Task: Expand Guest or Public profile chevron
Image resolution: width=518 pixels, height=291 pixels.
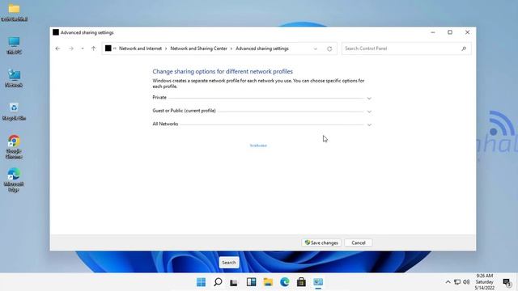Action: point(369,112)
